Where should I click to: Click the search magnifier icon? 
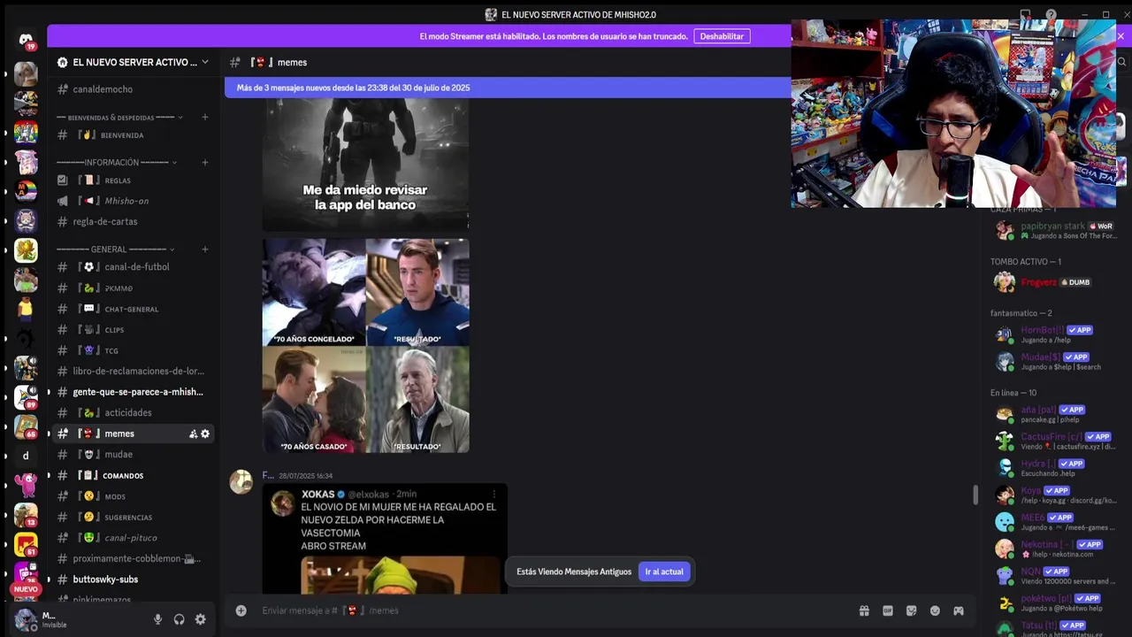click(x=1122, y=62)
